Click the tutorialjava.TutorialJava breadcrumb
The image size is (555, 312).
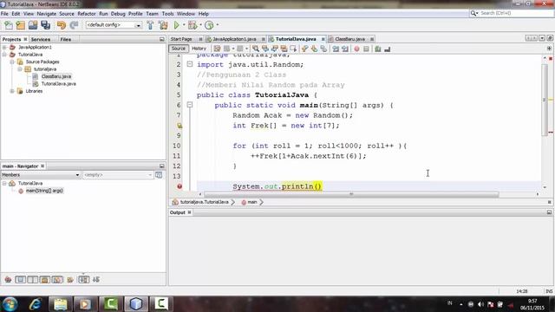click(205, 202)
